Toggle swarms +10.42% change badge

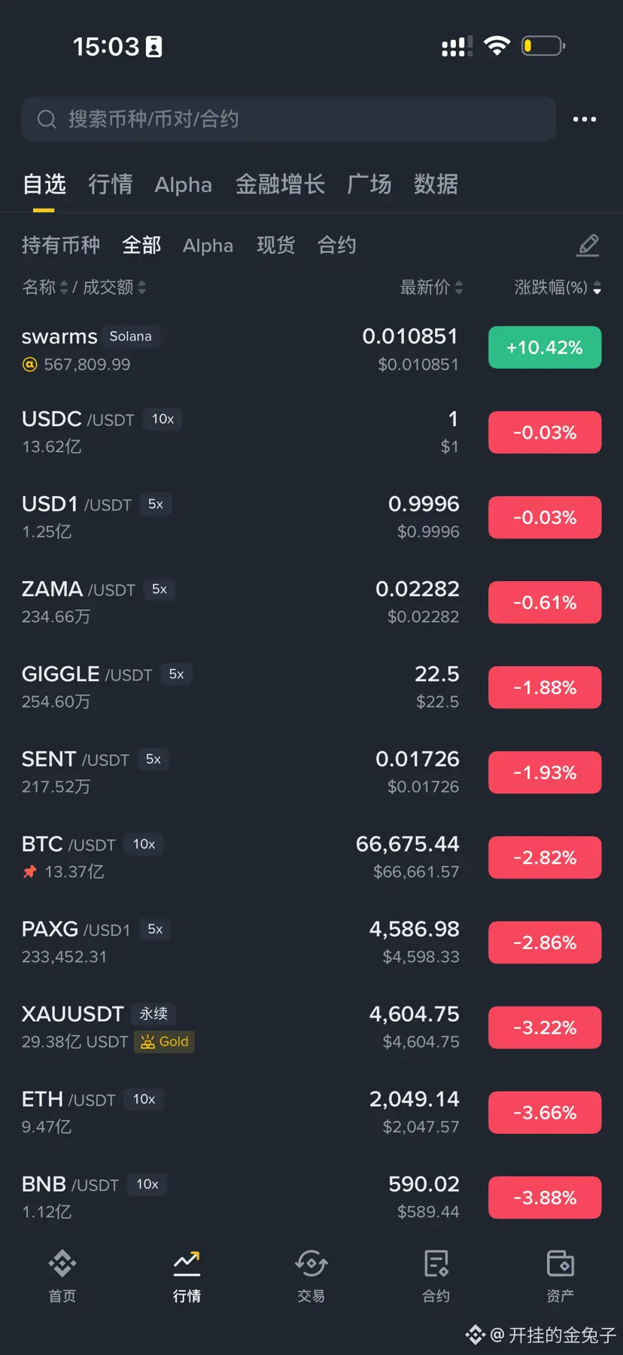[x=544, y=347]
